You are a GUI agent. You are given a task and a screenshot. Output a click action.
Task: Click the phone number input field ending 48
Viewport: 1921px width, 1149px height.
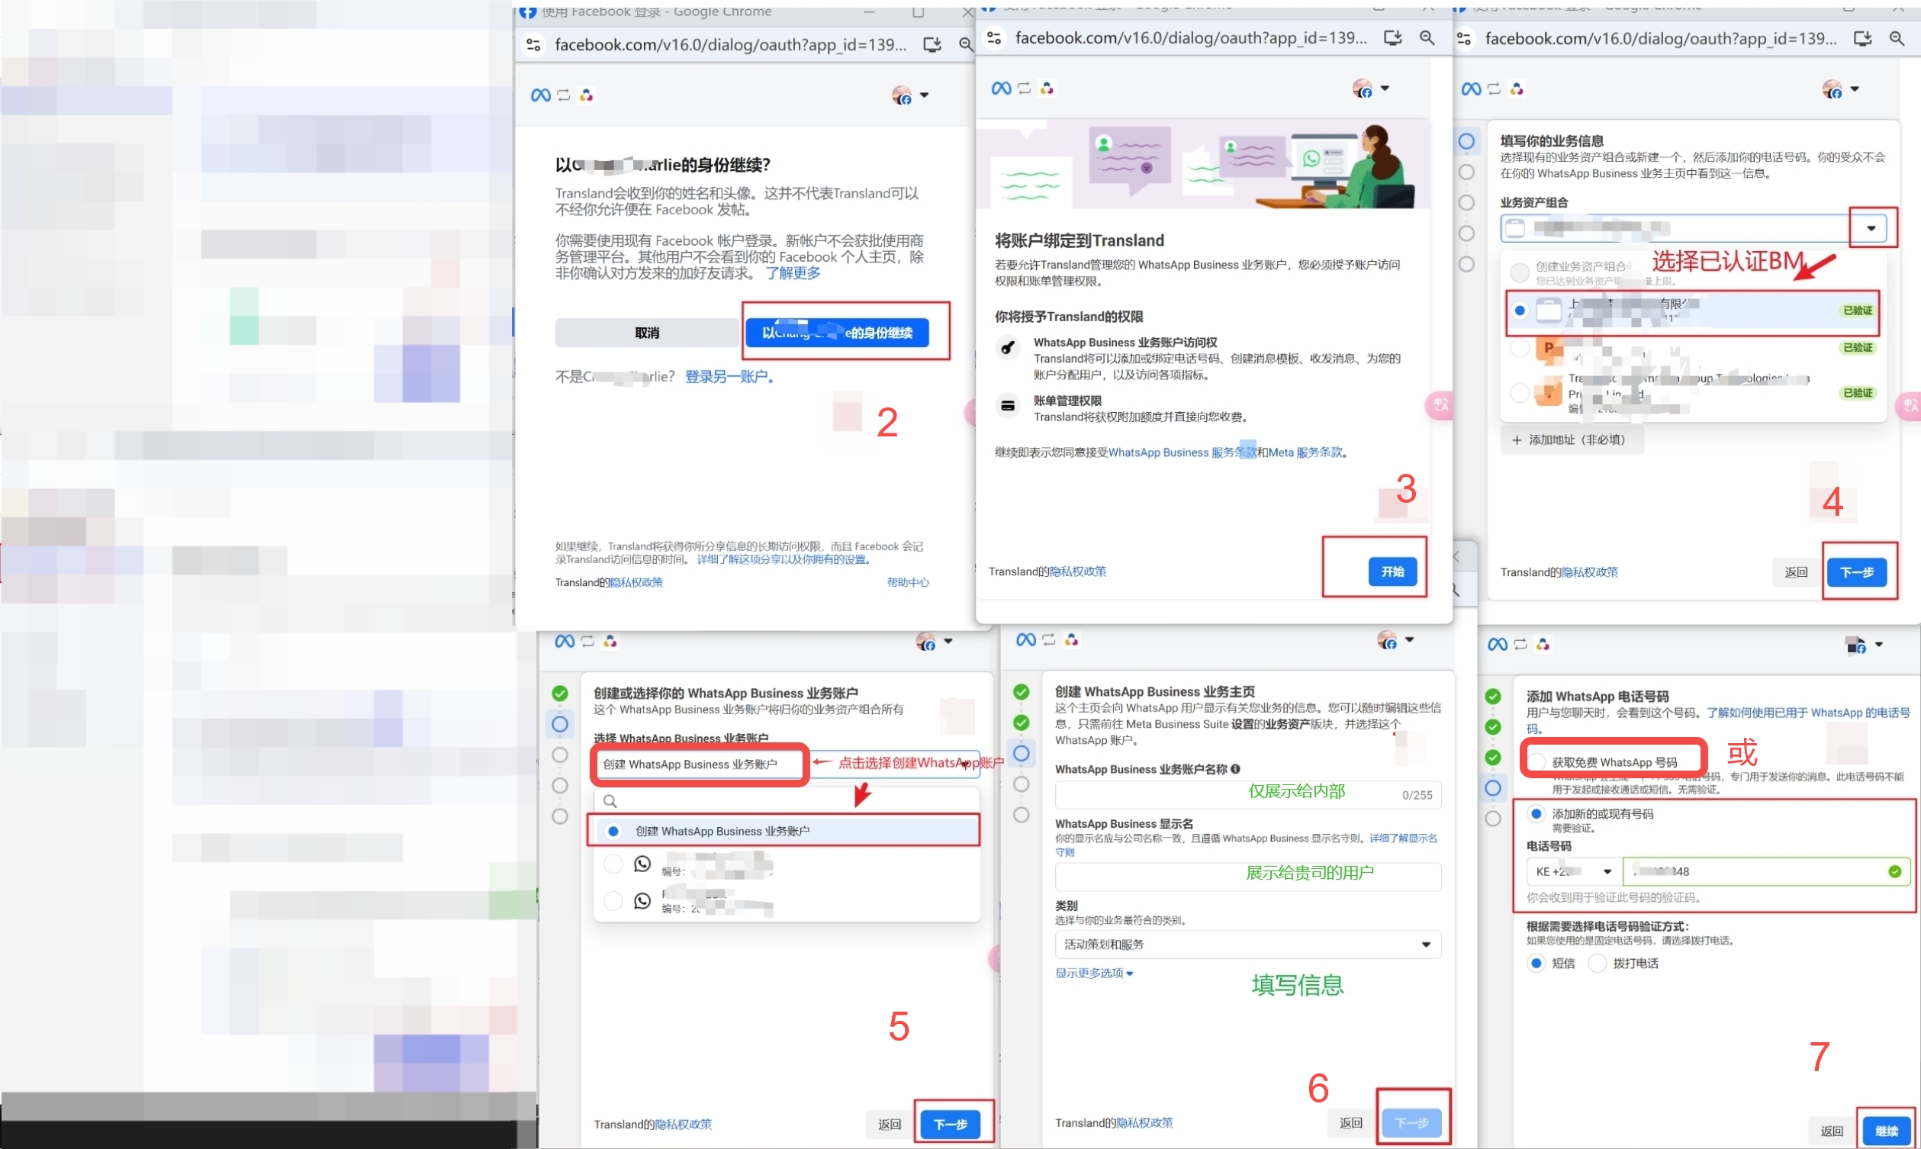click(1767, 873)
